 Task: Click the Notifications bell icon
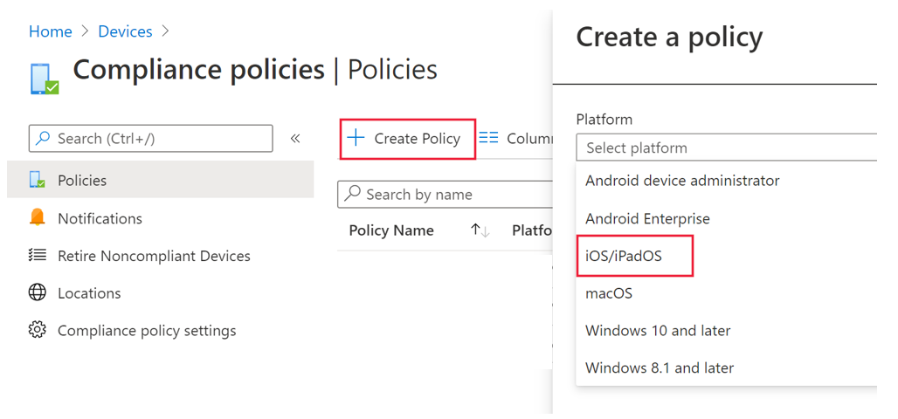(38, 217)
